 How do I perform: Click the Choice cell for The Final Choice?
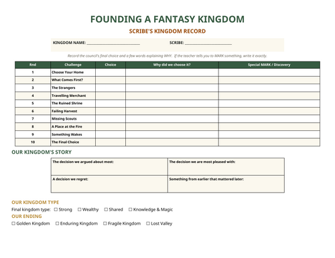click(111, 142)
